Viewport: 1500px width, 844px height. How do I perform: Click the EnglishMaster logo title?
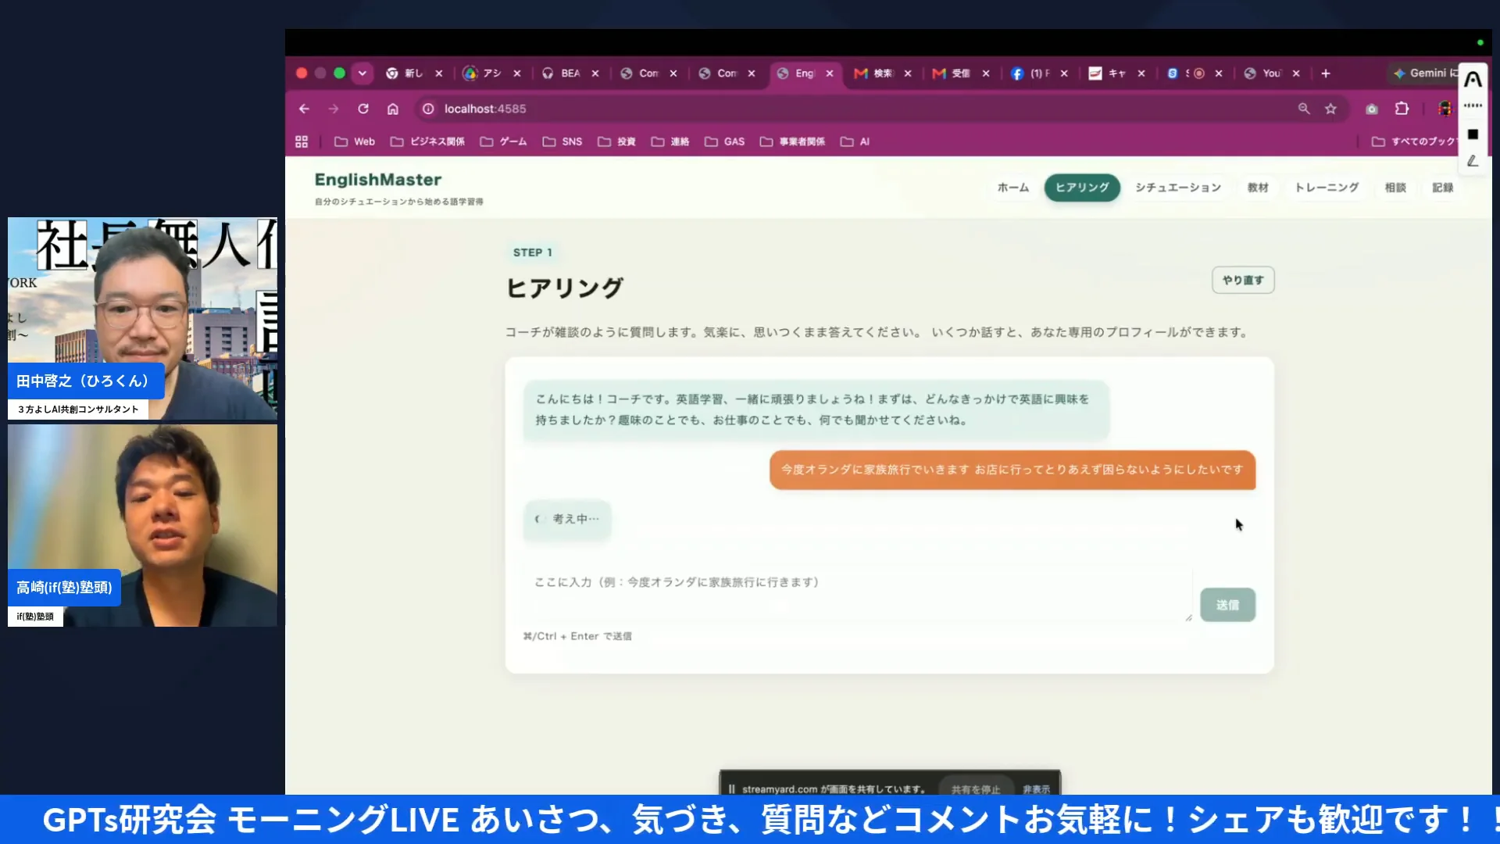[378, 180]
